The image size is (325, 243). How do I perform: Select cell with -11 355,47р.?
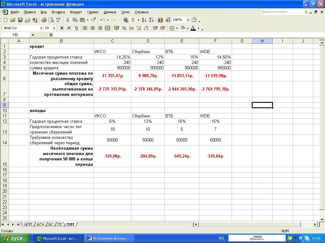[x=112, y=76]
